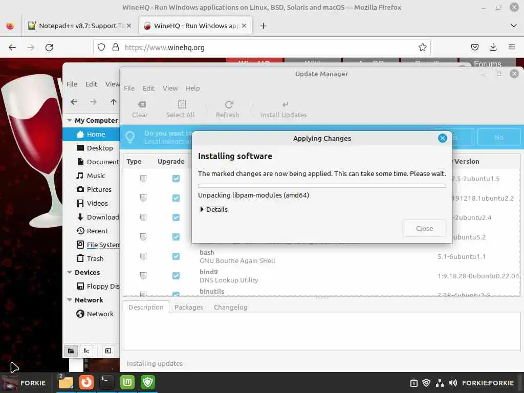Click No button in the mirror infobar

[499, 137]
